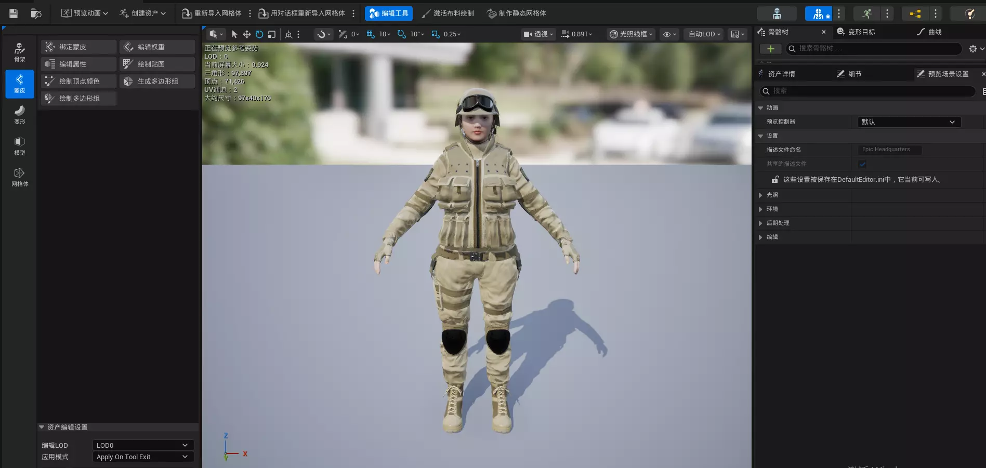Browse to asset in Content Browser
Image resolution: width=986 pixels, height=468 pixels.
pyautogui.click(x=36, y=14)
